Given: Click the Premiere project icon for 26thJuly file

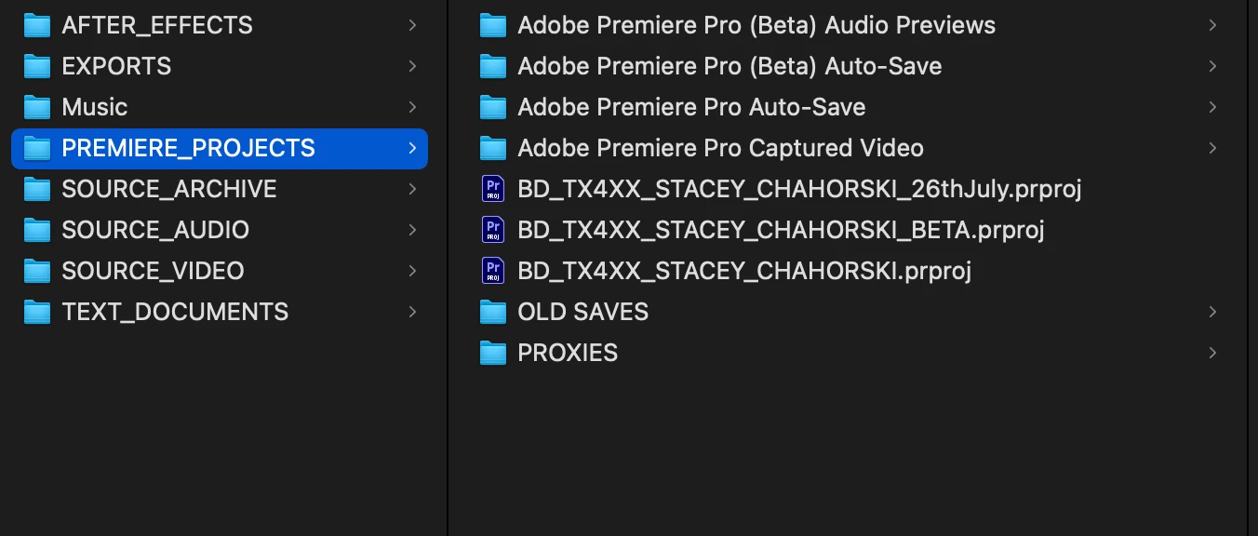Looking at the screenshot, I should pos(493,189).
